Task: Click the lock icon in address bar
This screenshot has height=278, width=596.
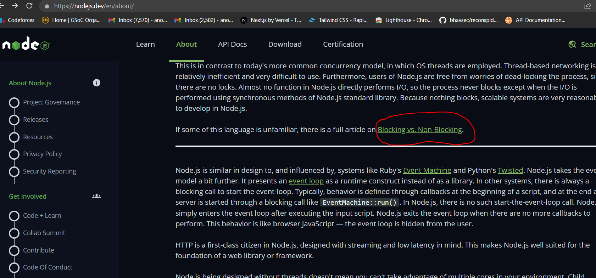Action: (x=47, y=6)
